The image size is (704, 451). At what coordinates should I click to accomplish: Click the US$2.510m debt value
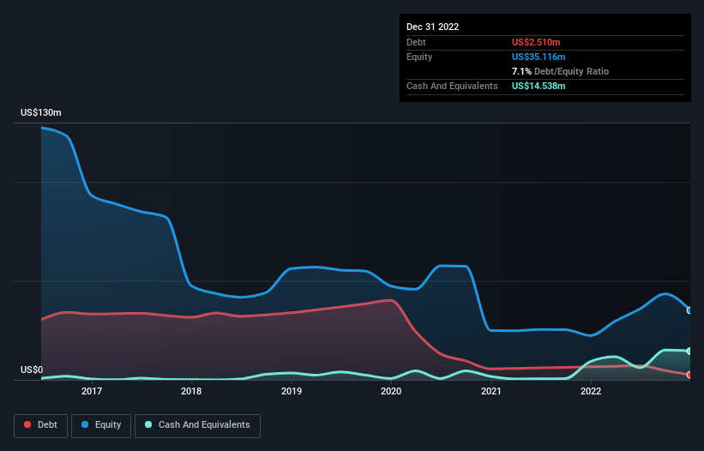[x=536, y=42]
